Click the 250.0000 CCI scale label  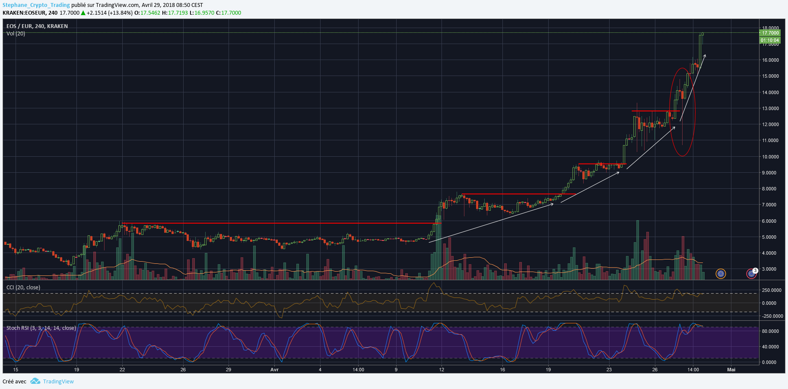tap(771, 290)
